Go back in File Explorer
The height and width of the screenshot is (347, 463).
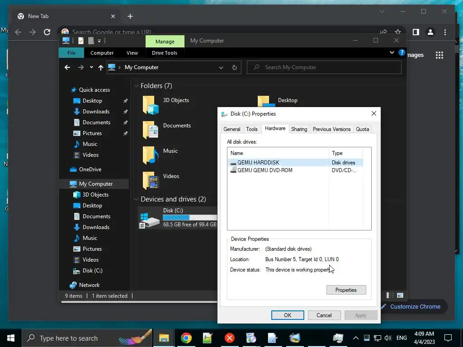coord(67,68)
